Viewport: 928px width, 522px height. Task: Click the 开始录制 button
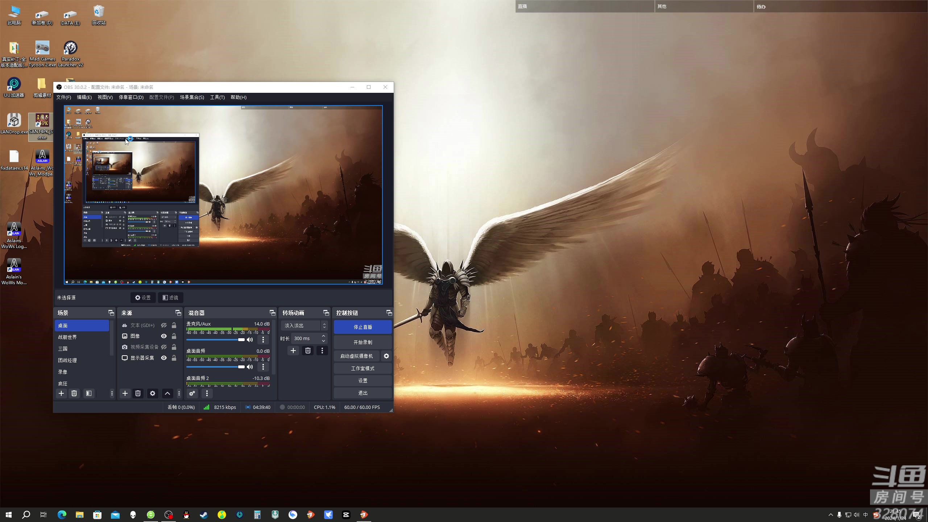point(362,342)
